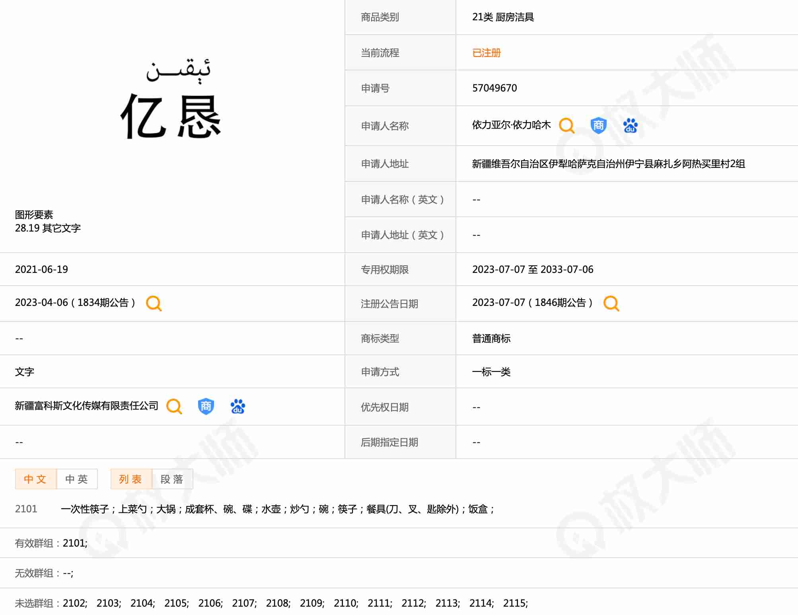Click agency name 新疆富科斯文化传媒有限责任公司
Viewport: 798px width, 615px height.
tap(87, 406)
